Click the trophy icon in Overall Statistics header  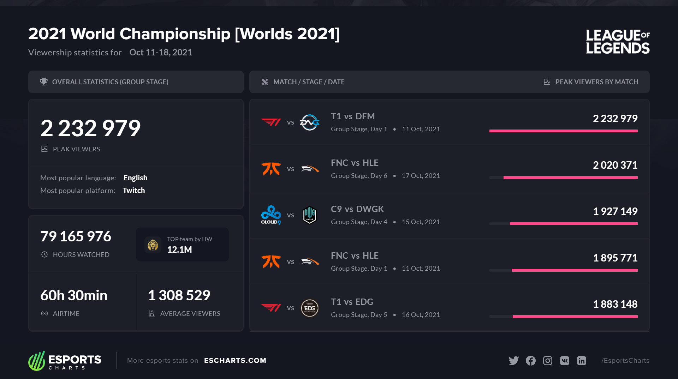(44, 82)
